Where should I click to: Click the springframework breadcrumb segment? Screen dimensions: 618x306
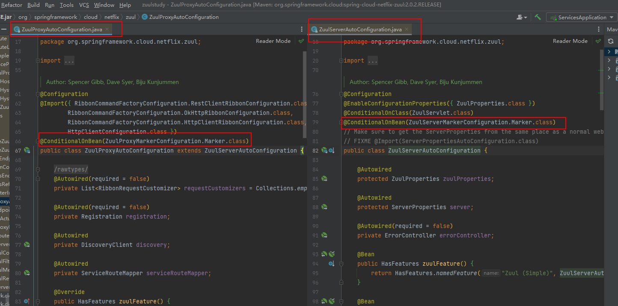coord(56,17)
